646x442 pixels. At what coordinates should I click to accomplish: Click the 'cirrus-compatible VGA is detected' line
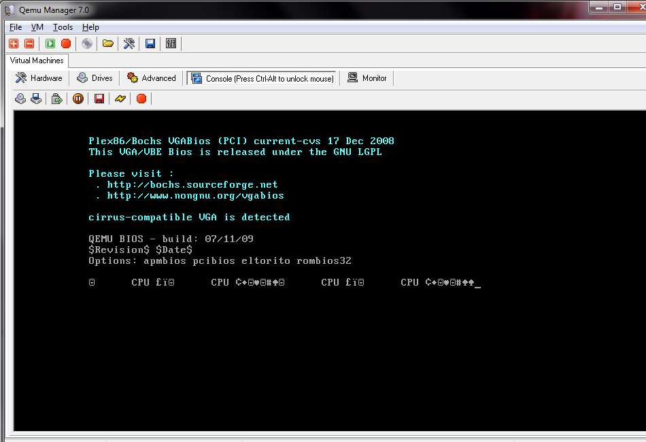189,218
